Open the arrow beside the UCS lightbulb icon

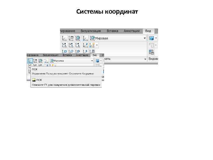(97, 45)
